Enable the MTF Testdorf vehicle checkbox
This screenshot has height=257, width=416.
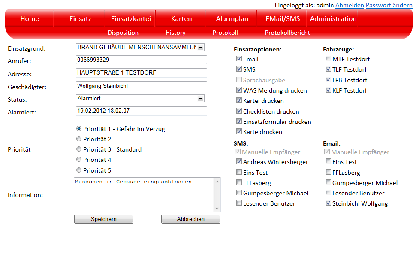(x=328, y=59)
